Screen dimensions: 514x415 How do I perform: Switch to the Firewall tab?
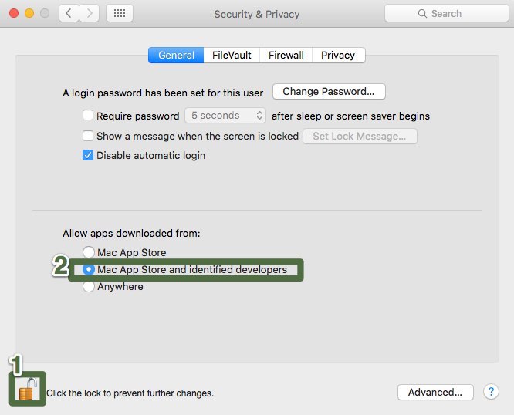pyautogui.click(x=286, y=55)
